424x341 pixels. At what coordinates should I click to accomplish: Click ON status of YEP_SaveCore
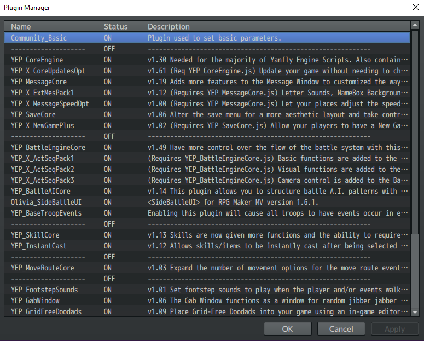tap(108, 114)
